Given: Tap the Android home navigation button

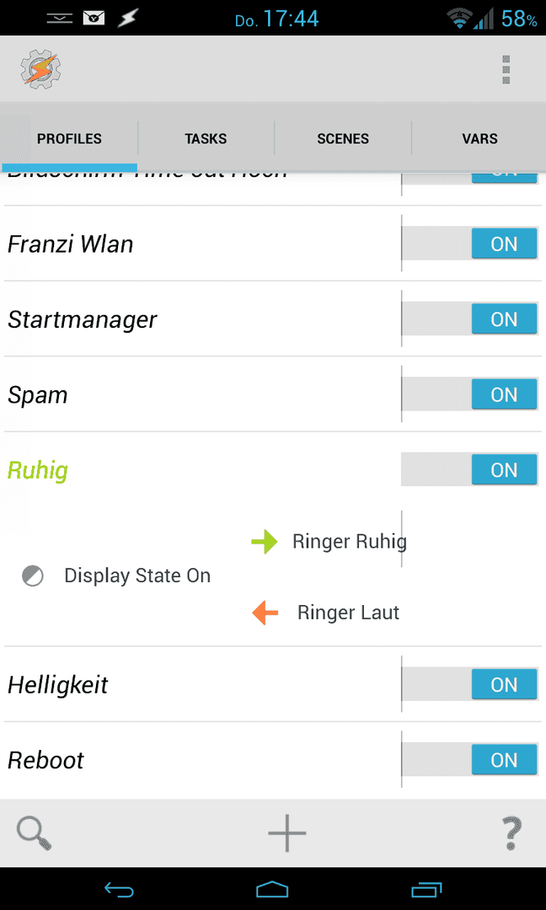Looking at the screenshot, I should tap(272, 889).
